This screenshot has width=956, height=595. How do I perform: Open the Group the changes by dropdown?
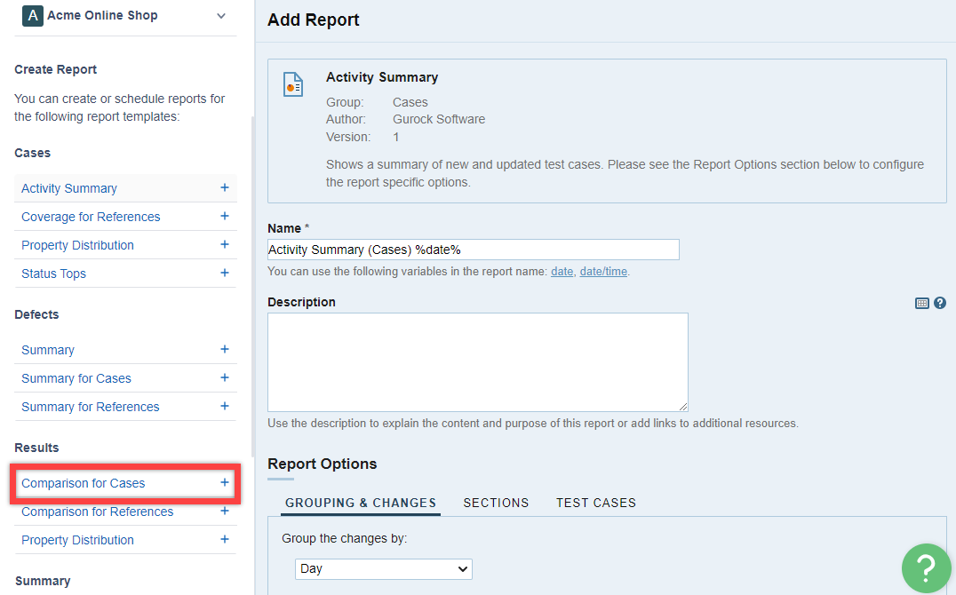384,568
